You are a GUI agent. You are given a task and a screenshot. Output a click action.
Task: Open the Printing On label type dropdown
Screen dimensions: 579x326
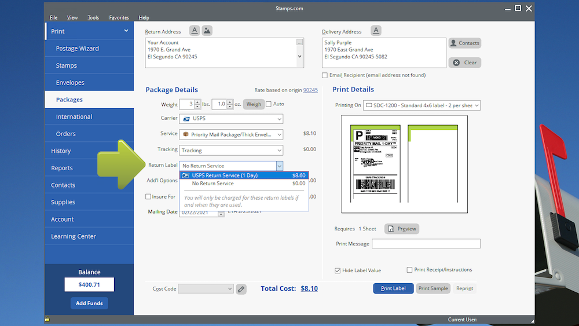477,105
